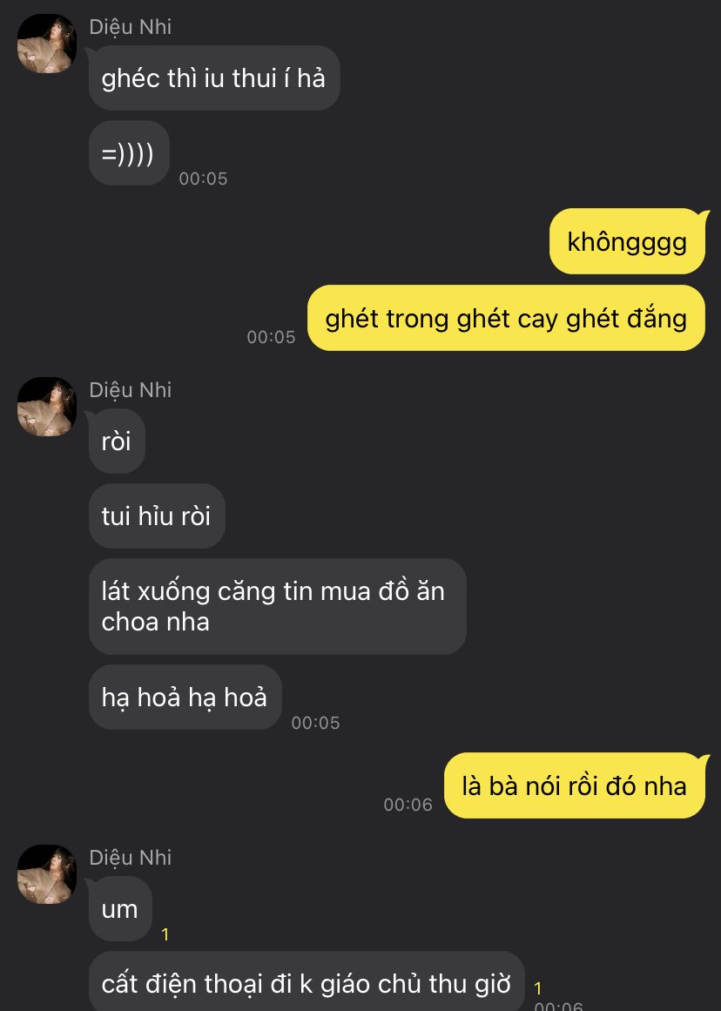The image size is (721, 1011).
Task: Tap Diệu Nhi's avatar beside "ròi" message
Action: (46, 407)
